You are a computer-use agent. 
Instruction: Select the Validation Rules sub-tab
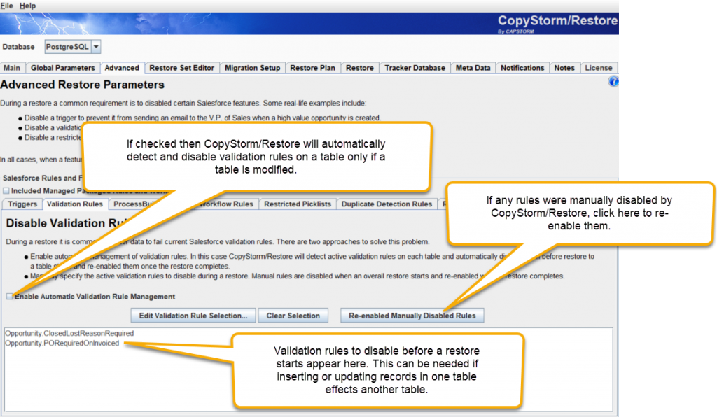tap(74, 204)
